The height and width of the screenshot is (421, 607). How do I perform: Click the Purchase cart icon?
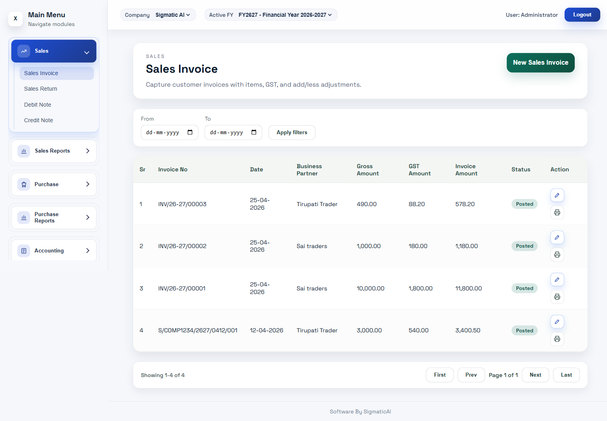click(24, 184)
